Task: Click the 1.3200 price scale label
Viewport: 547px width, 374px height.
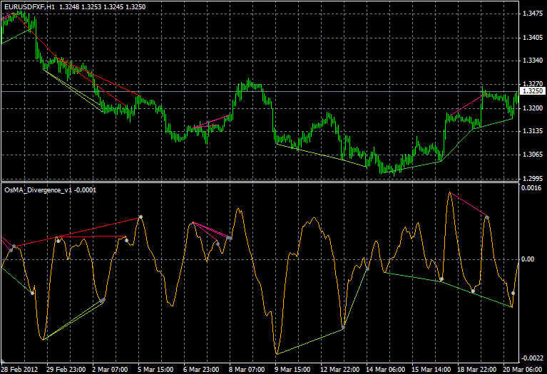Action: (x=533, y=108)
